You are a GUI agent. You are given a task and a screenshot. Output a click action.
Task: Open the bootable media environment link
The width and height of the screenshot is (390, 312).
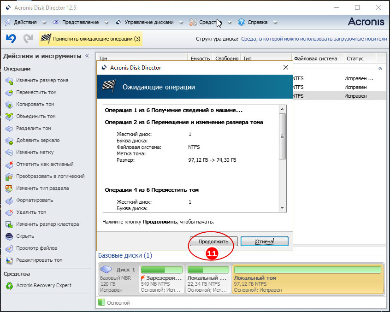pyautogui.click(x=314, y=39)
